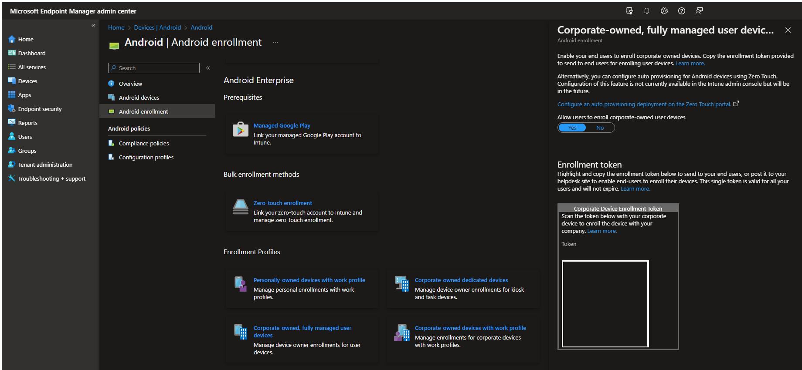Open the settings gear icon
The height and width of the screenshot is (370, 802).
(x=664, y=11)
